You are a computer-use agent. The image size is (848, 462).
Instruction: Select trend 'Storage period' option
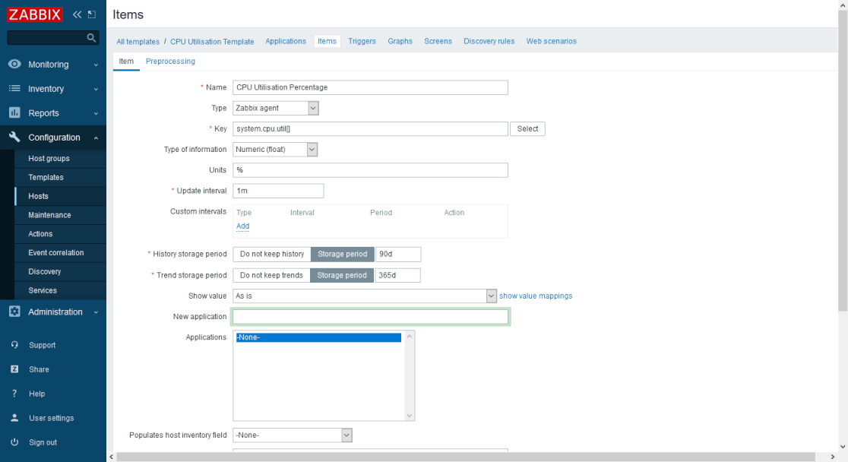point(342,275)
